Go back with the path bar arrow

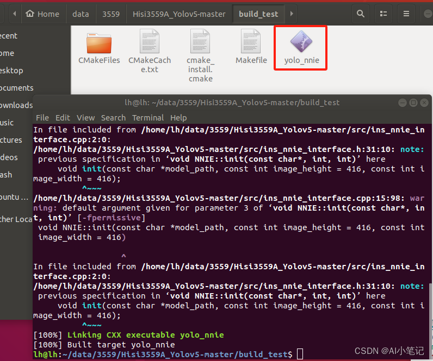(15, 14)
